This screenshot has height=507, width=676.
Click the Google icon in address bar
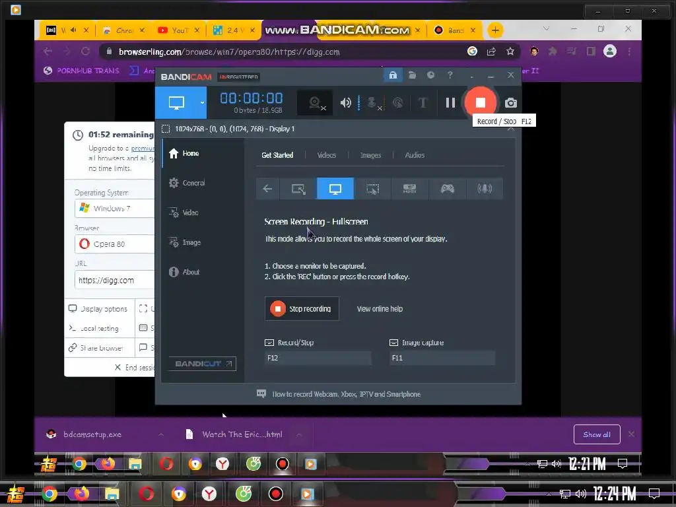point(472,51)
